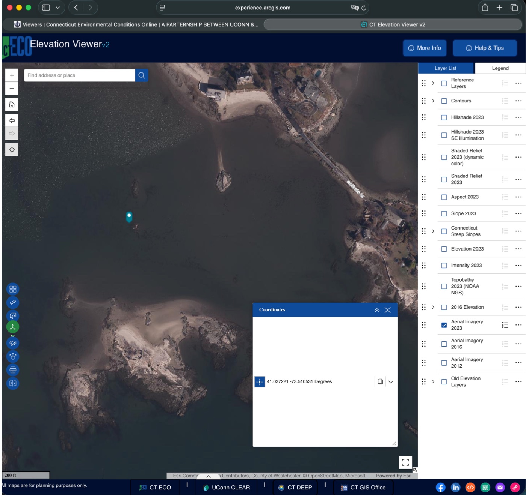Screen dimensions: 526x497
Task: Show legend for Aerial Imagery 2023 layer
Action: tap(505, 325)
